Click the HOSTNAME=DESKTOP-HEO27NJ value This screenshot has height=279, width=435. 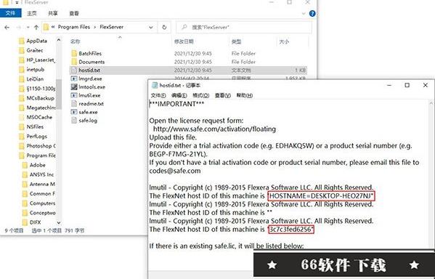pos(321,196)
